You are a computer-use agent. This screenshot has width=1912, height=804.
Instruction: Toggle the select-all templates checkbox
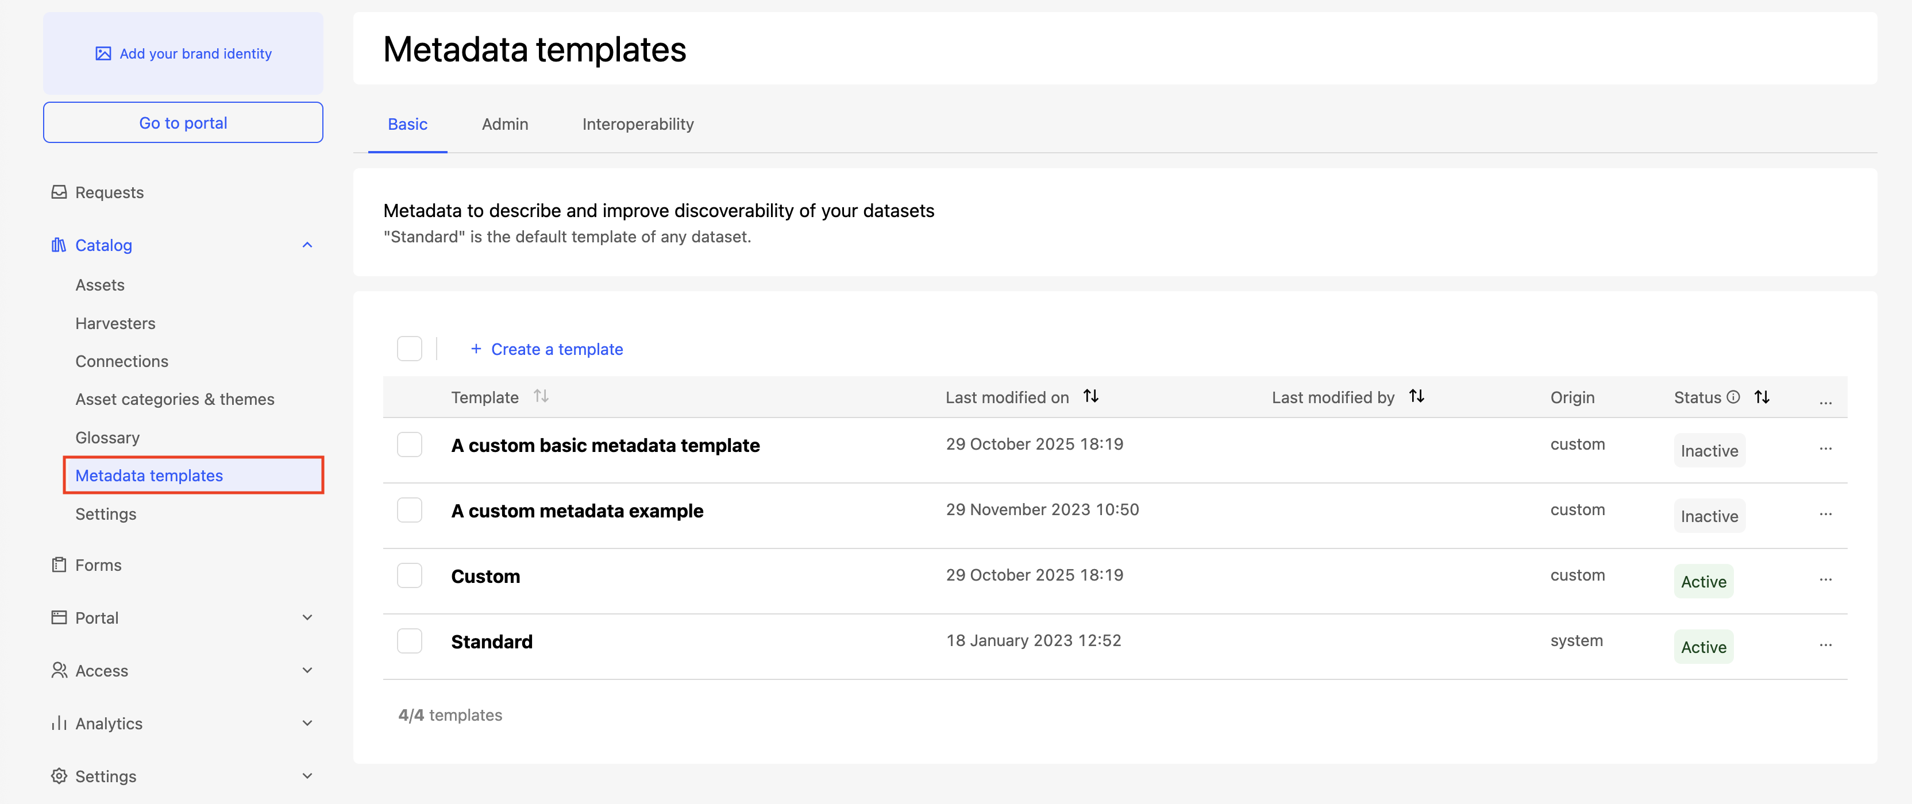click(x=409, y=349)
